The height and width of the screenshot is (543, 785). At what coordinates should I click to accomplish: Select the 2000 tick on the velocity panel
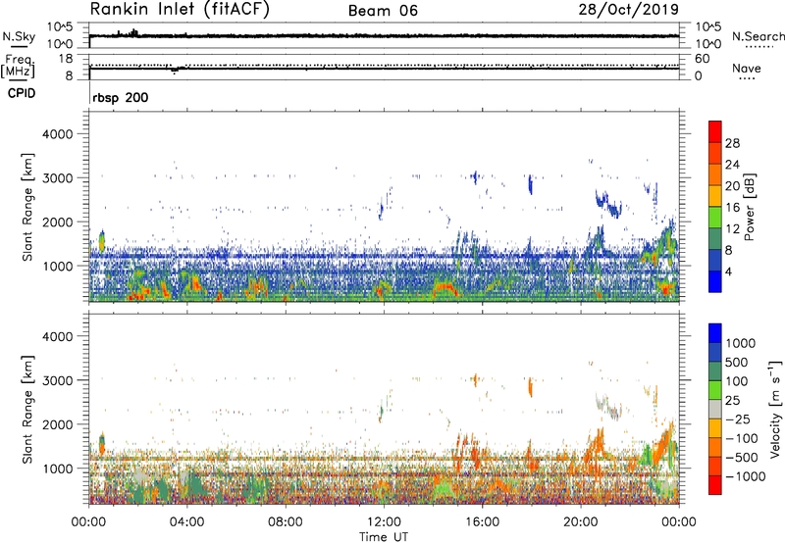pyautogui.click(x=57, y=425)
